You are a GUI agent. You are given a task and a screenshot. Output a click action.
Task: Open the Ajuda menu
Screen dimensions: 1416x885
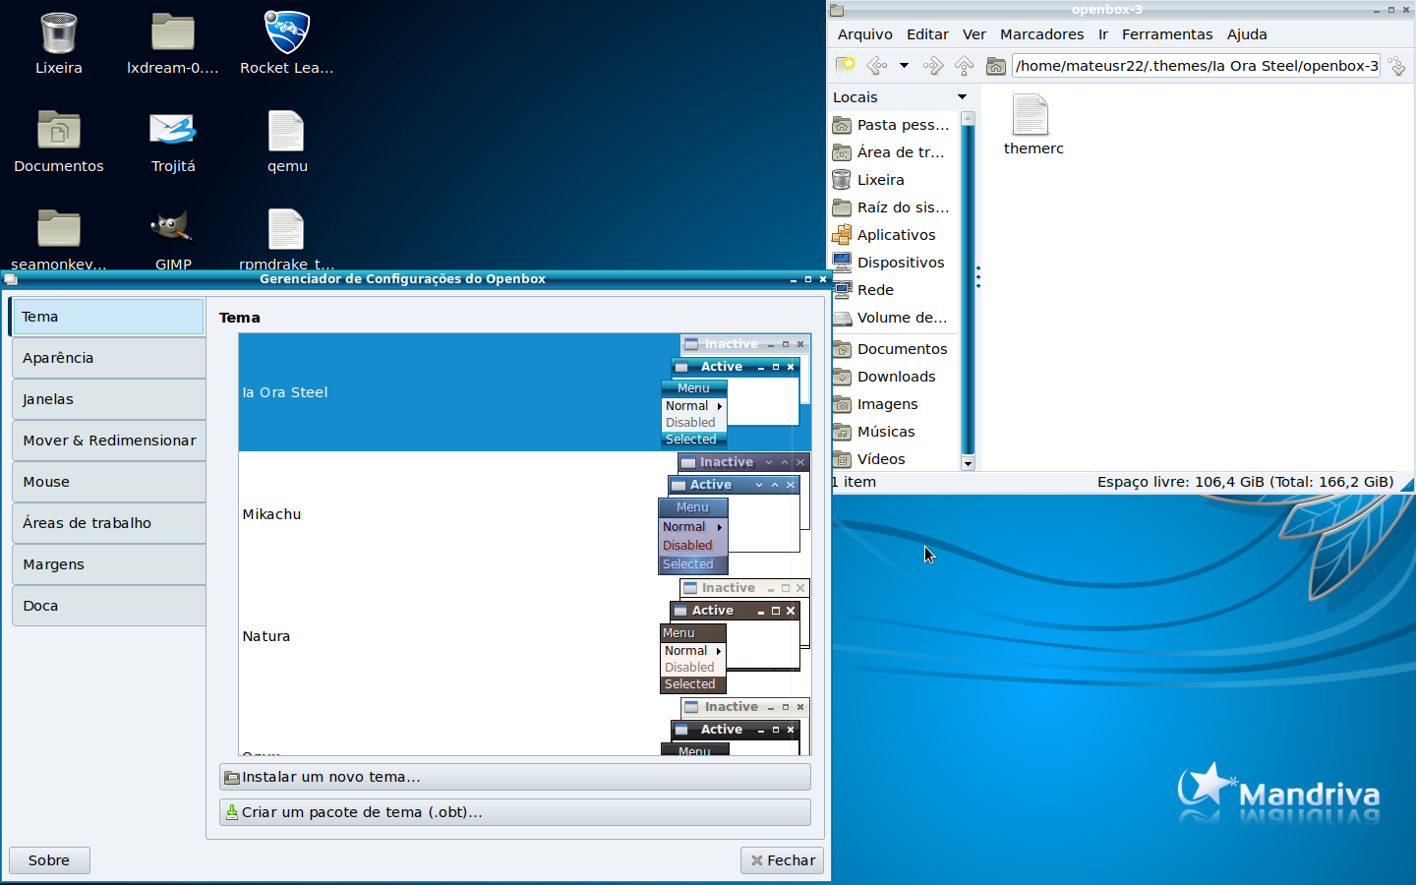point(1247,34)
